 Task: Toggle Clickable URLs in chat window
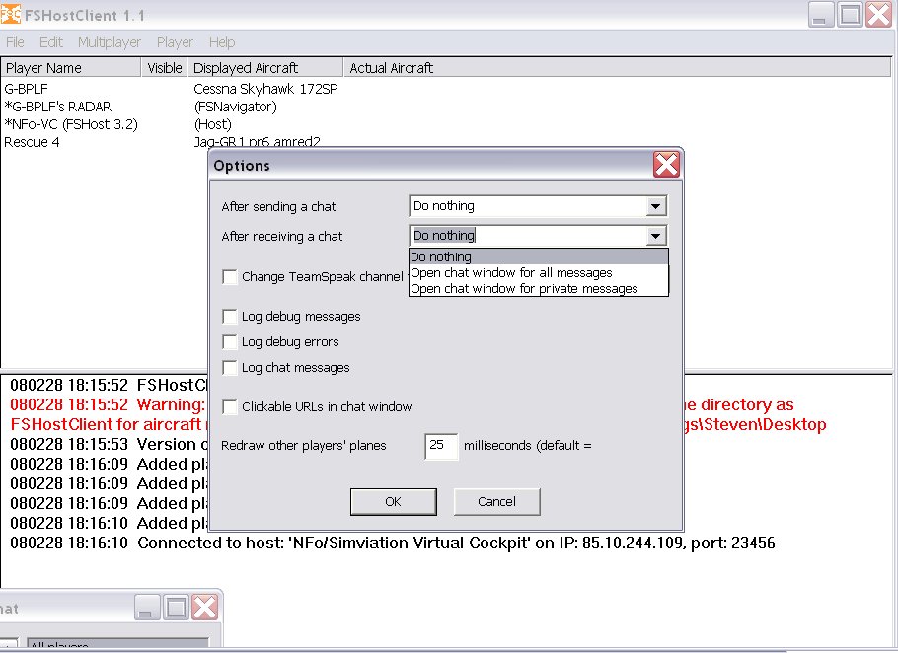coord(230,407)
